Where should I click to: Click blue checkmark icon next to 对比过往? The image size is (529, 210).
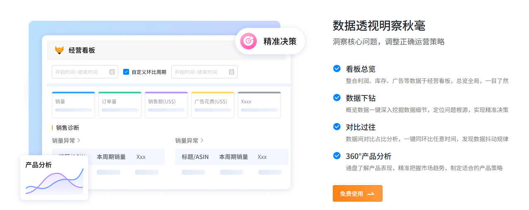point(337,127)
